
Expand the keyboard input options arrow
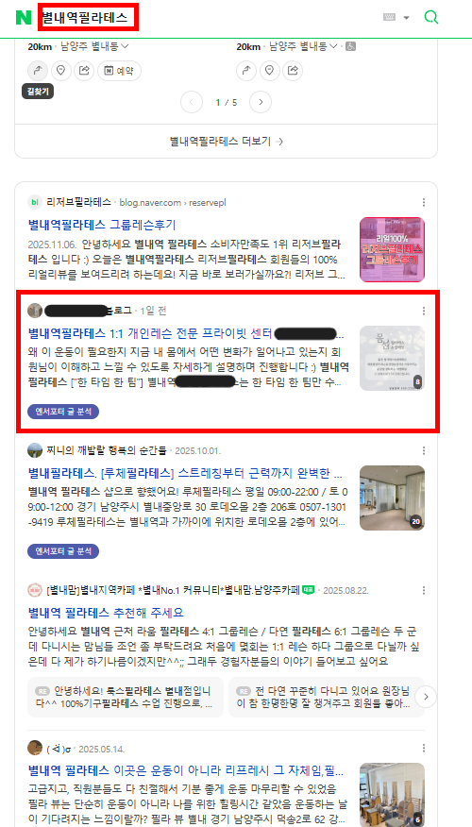pyautogui.click(x=406, y=18)
